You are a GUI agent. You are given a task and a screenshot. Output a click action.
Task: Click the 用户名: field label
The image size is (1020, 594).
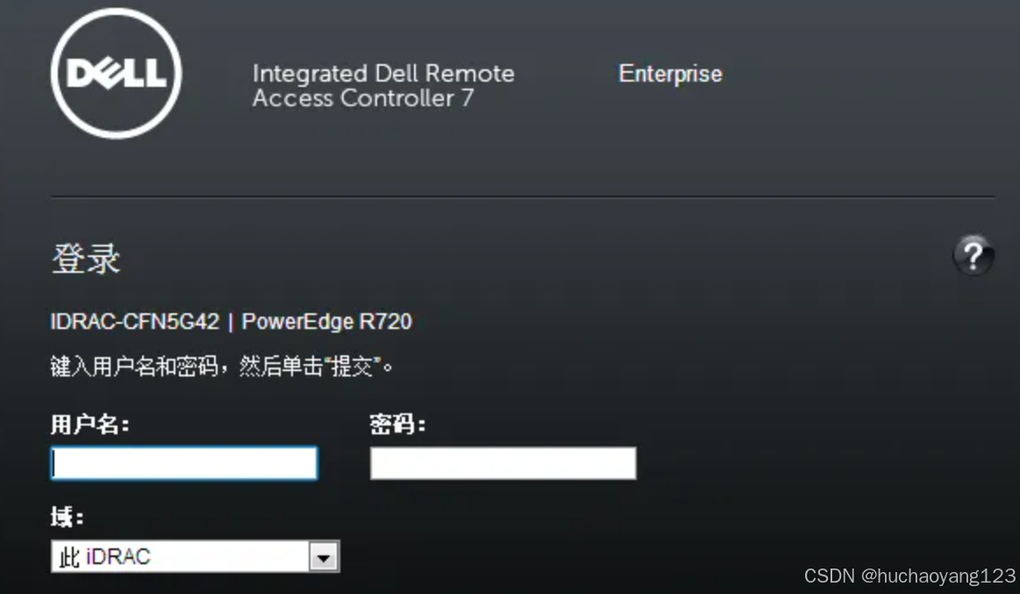point(89,426)
